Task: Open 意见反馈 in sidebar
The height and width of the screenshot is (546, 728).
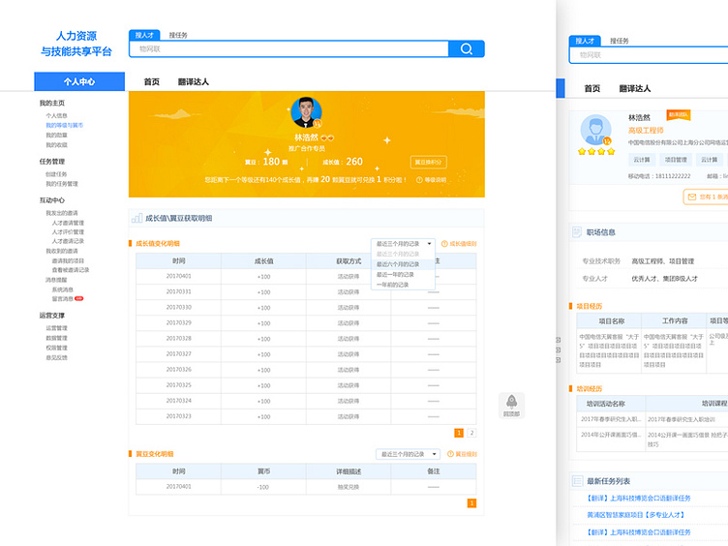Action: (56, 357)
